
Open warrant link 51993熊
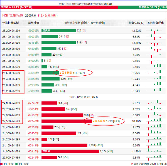33,85
